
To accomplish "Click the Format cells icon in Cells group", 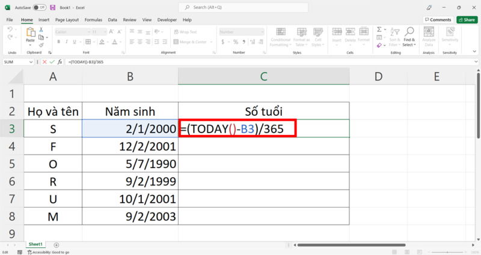I will [x=364, y=32].
